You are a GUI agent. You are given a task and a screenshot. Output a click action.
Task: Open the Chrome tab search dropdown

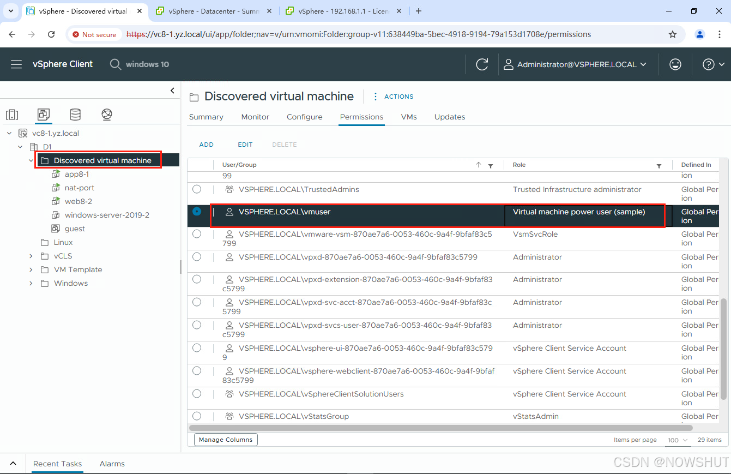[11, 11]
